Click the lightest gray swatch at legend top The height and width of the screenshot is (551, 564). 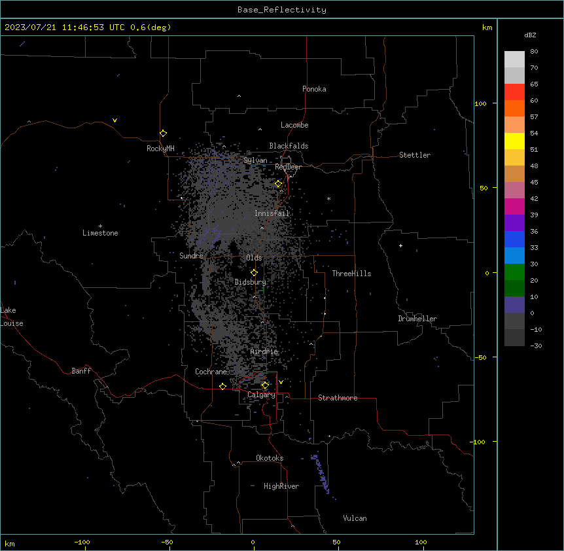coord(514,59)
